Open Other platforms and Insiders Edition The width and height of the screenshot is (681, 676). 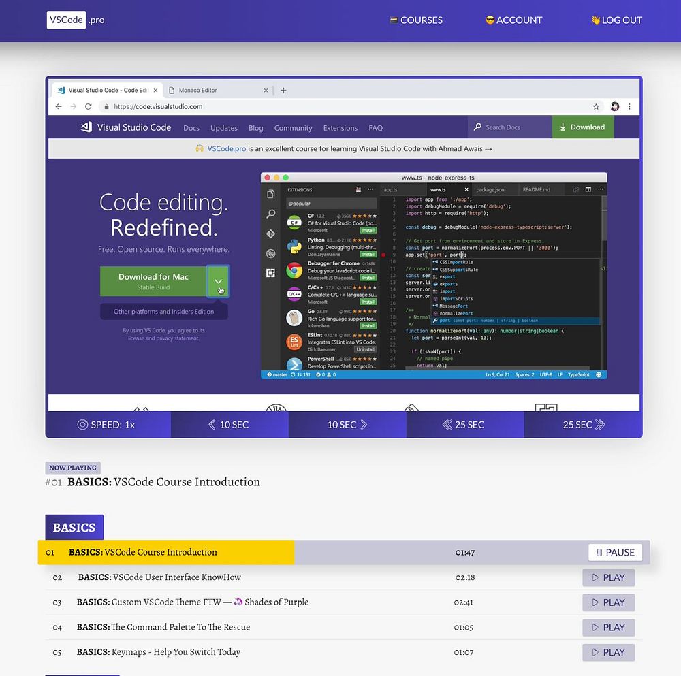163,311
